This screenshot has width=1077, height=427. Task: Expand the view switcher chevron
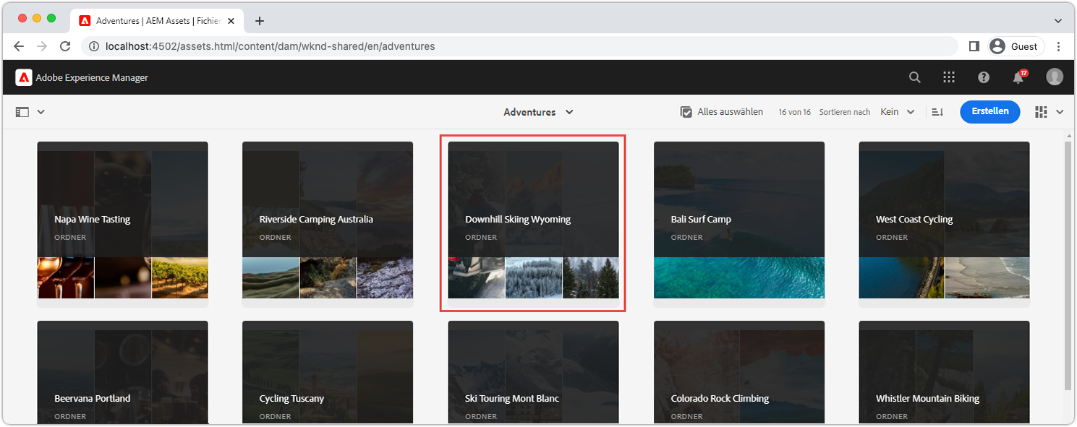1060,112
